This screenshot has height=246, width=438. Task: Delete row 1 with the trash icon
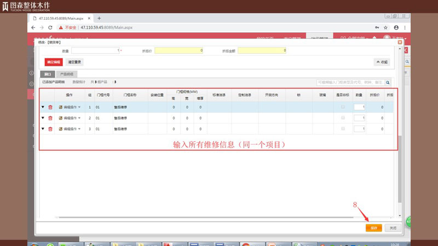50,107
